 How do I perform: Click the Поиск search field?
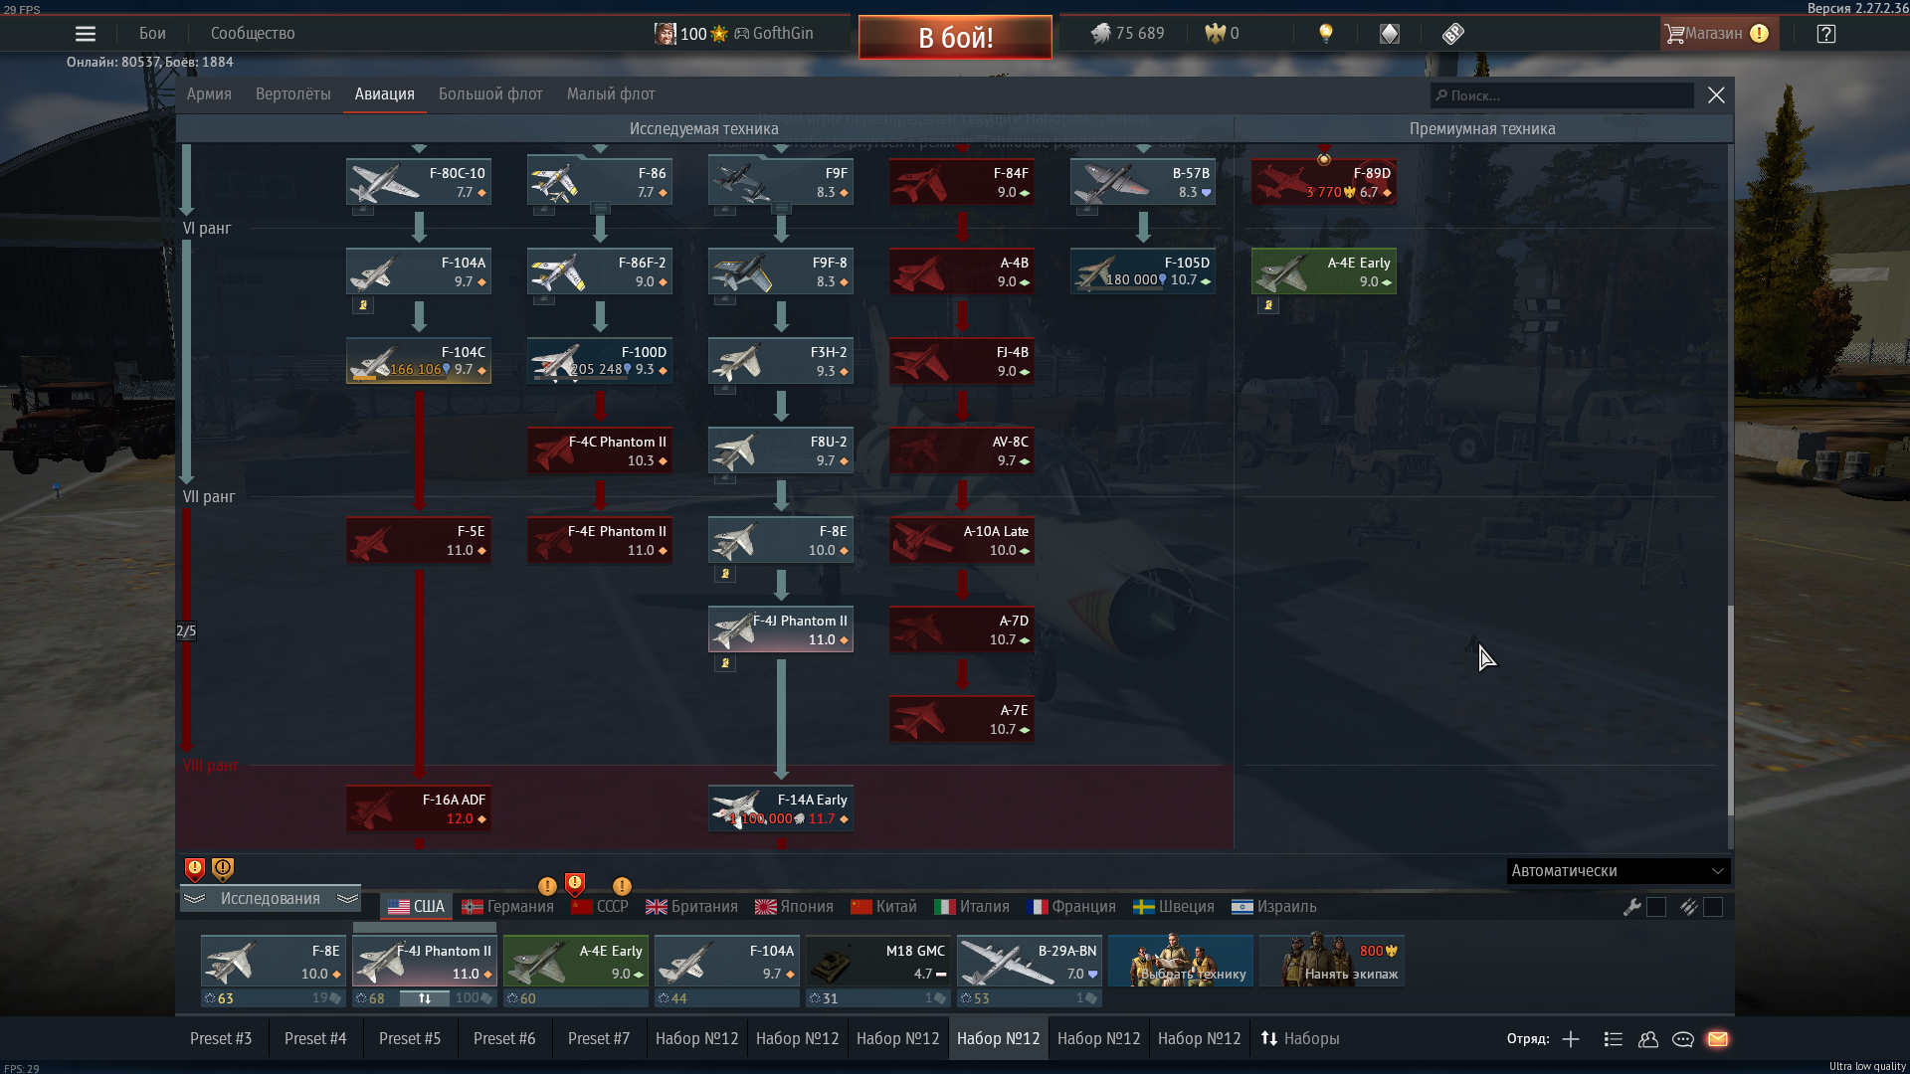coord(1562,95)
